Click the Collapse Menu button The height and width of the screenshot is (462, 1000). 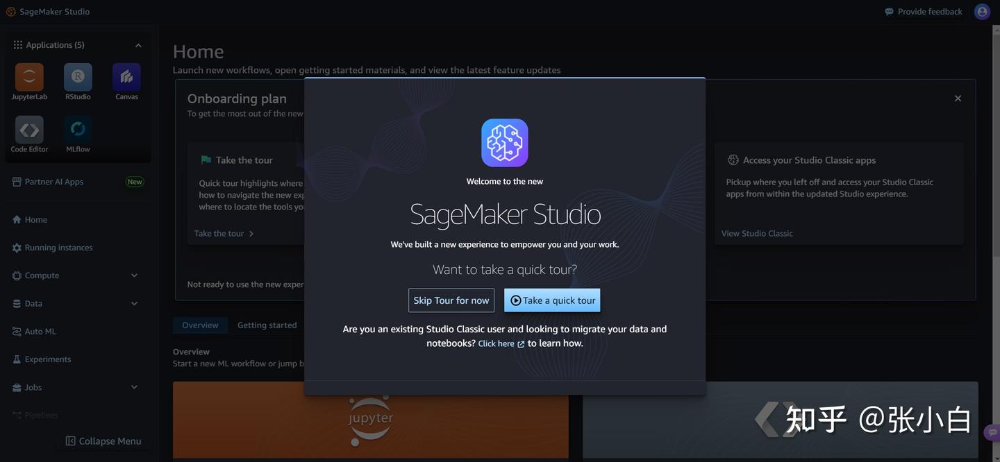(103, 441)
